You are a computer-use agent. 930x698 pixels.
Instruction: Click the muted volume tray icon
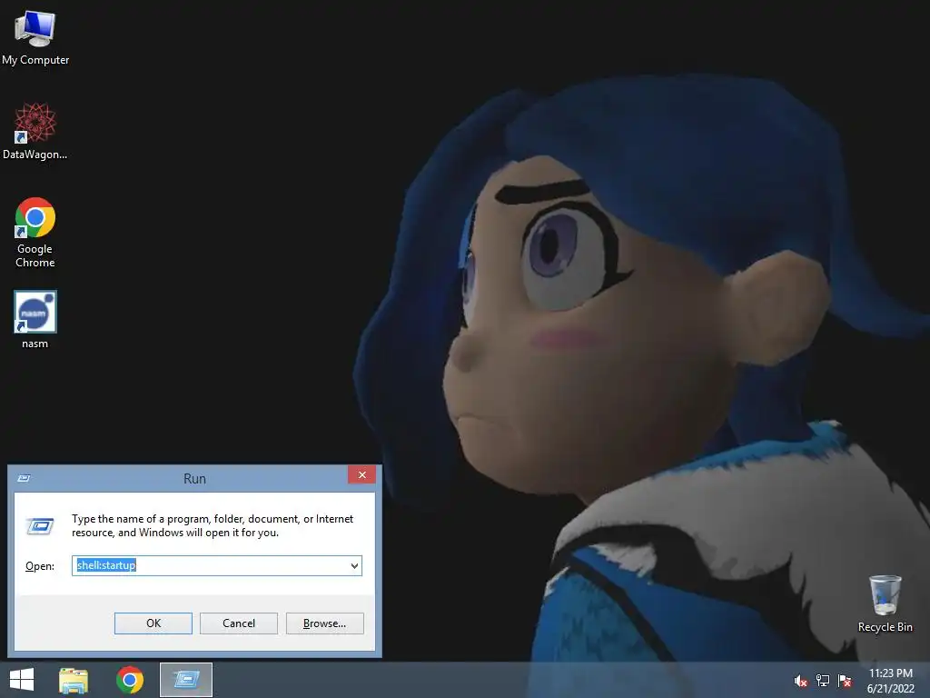coord(800,681)
